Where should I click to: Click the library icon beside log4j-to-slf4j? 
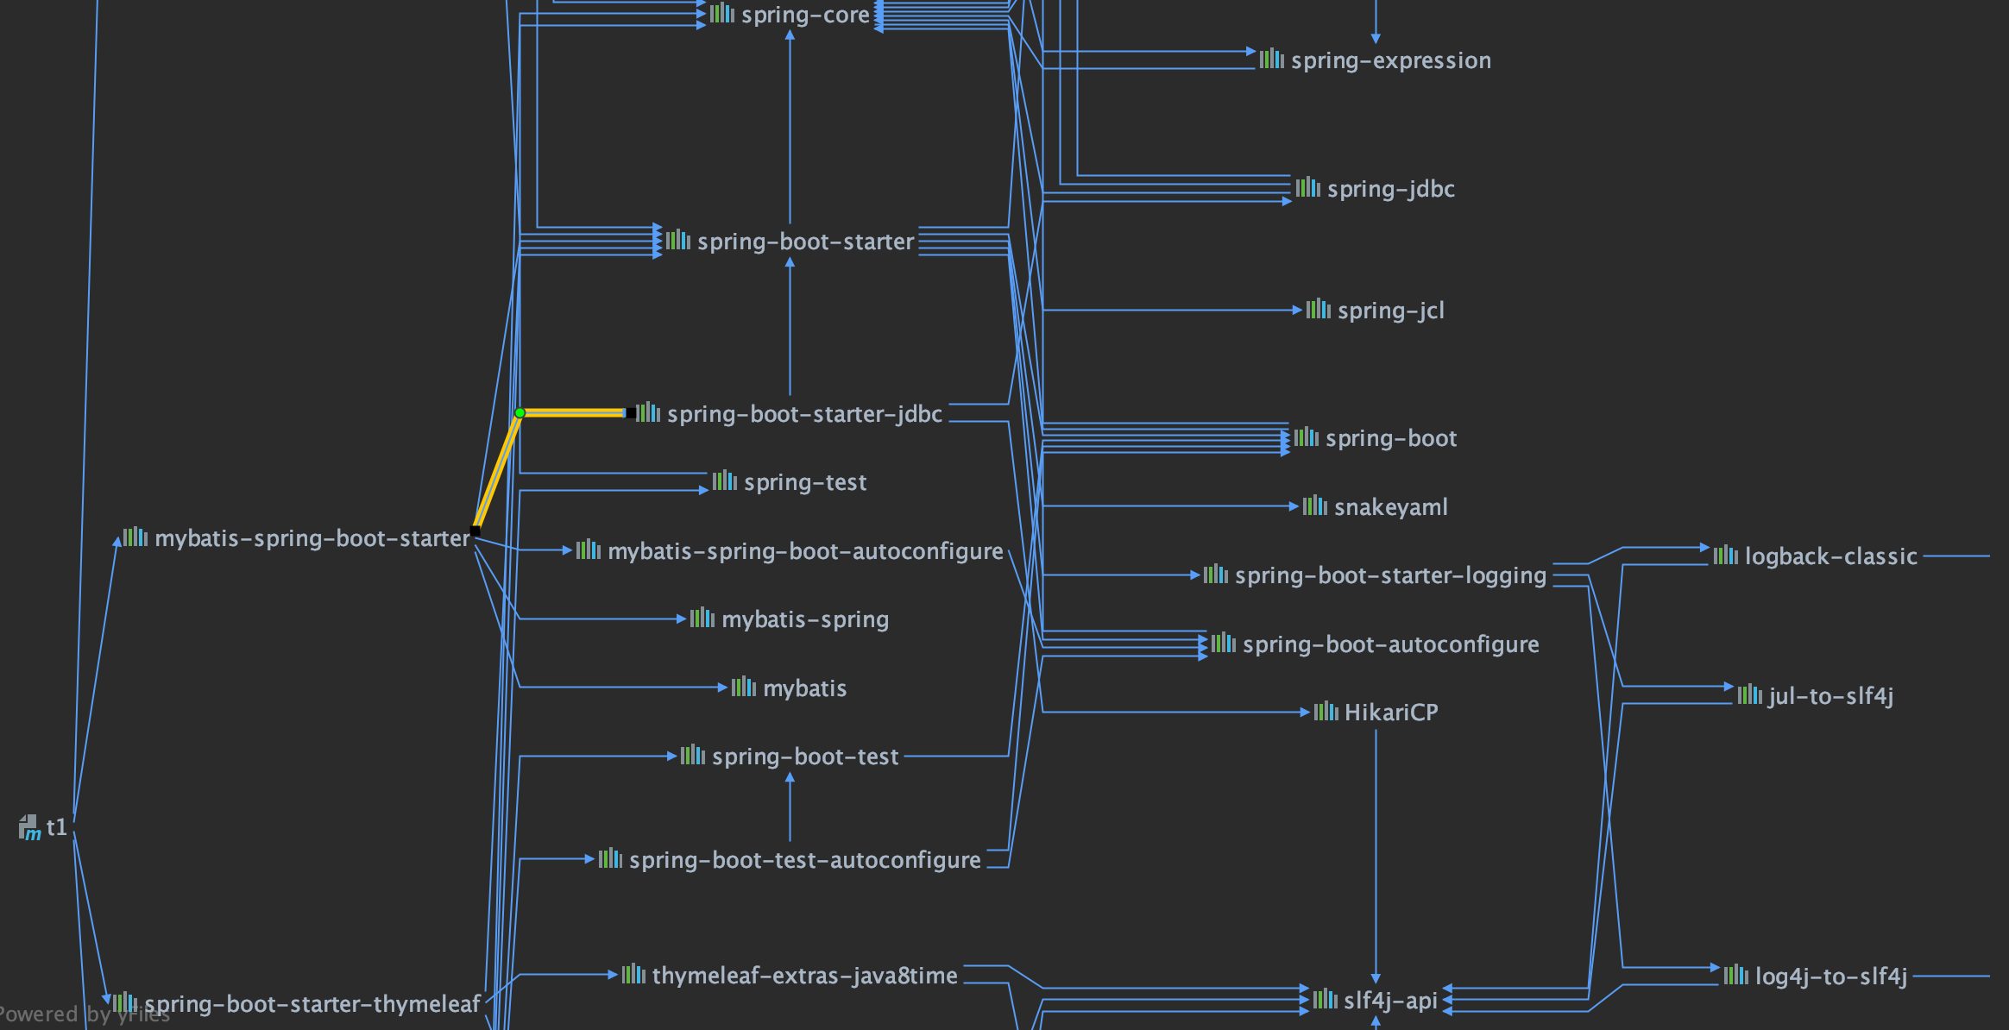pyautogui.click(x=1735, y=975)
